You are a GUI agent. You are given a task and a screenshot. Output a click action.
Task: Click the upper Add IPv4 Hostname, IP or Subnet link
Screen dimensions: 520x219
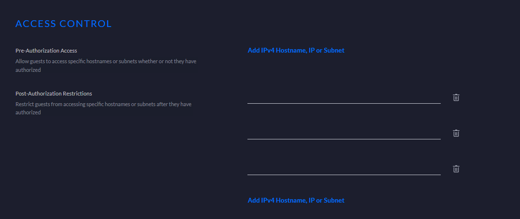296,50
